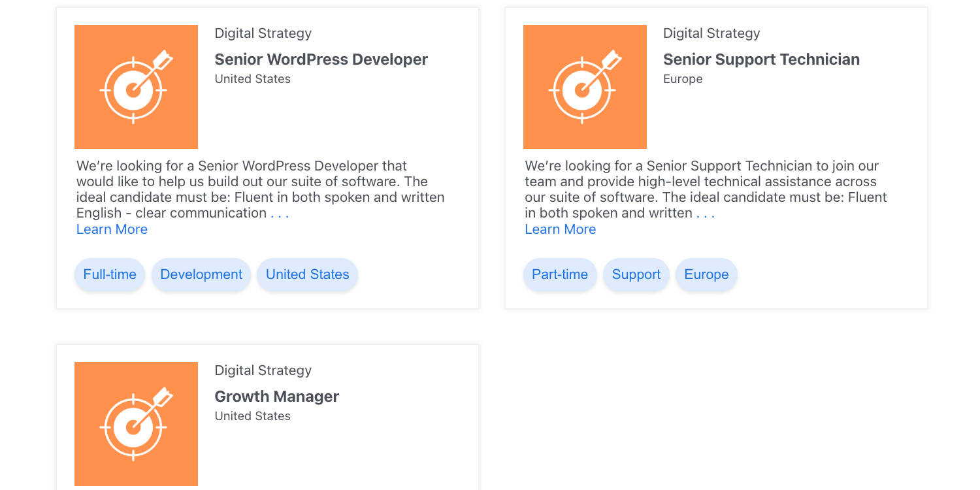Select the Development tag pill
Screen dimensions: 980x490
(201, 274)
